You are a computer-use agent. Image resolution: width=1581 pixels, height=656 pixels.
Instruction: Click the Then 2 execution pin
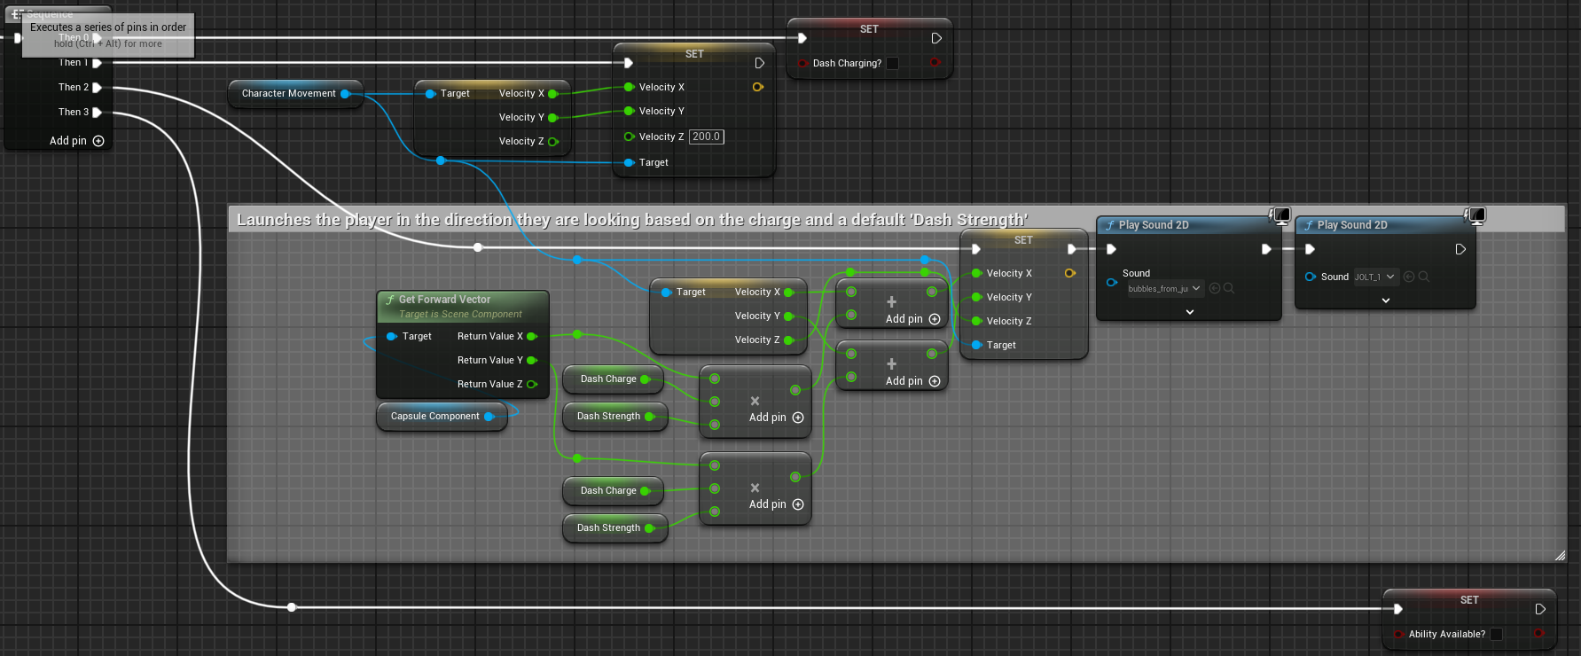coord(98,88)
